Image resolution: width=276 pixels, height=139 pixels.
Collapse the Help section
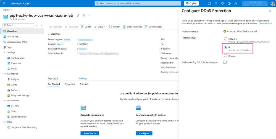click(5, 122)
